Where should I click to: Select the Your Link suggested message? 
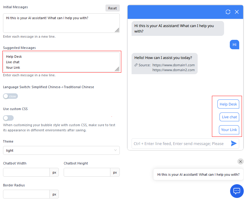click(x=229, y=130)
